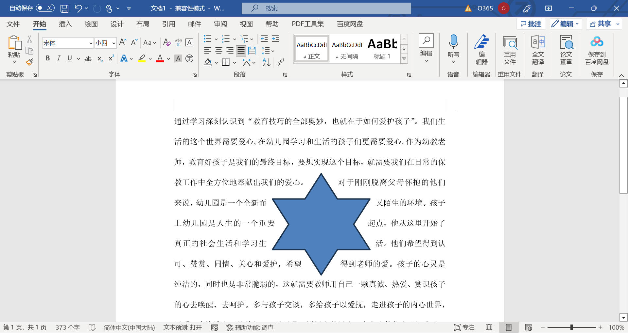Click the distributed alignment icon
Screen dimensions: 628x333
[252, 51]
